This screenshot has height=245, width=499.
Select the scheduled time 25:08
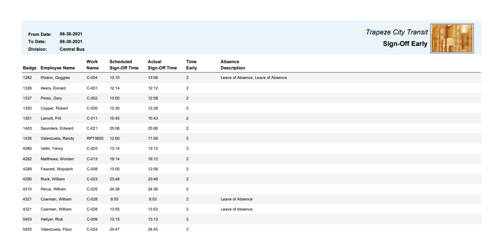coord(114,128)
